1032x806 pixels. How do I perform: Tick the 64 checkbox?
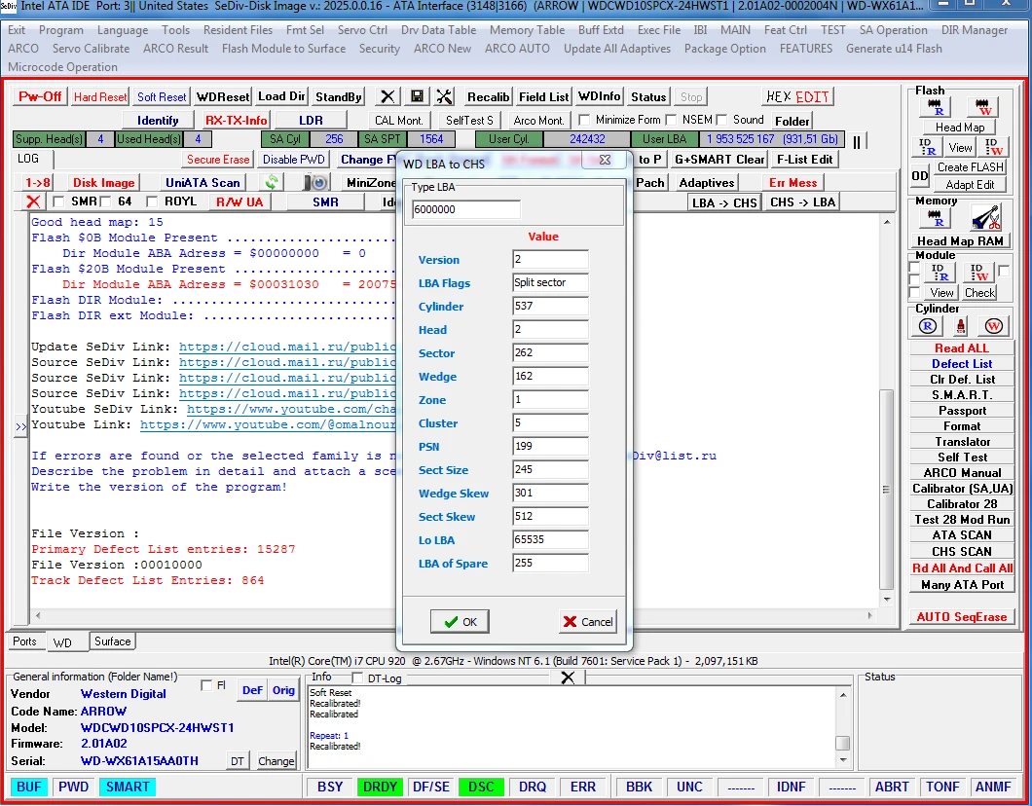click(x=105, y=201)
